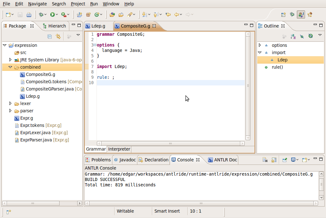
Task: Click the Open Perspective icon
Action: (283, 15)
